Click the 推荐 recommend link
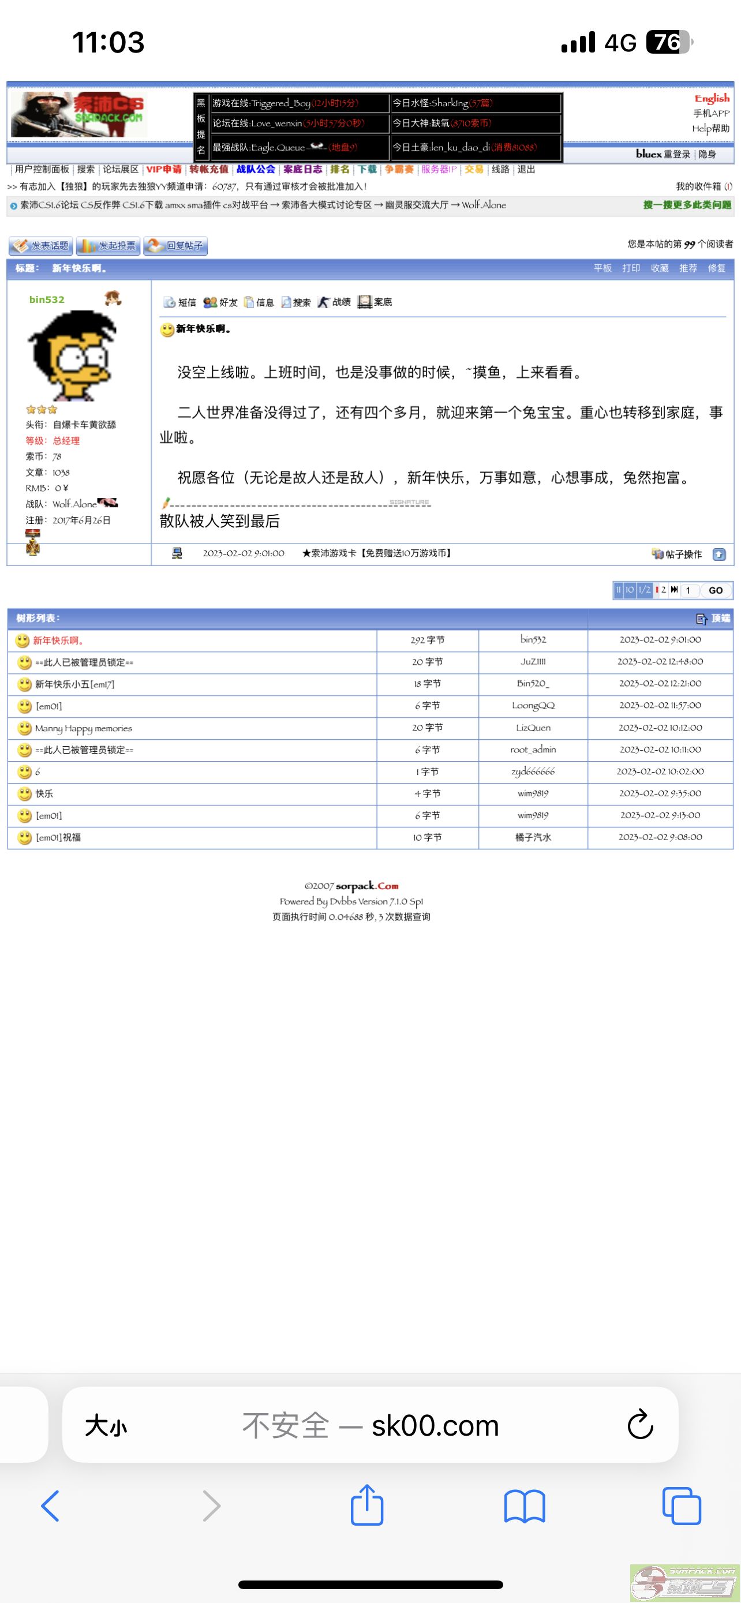 click(x=688, y=268)
